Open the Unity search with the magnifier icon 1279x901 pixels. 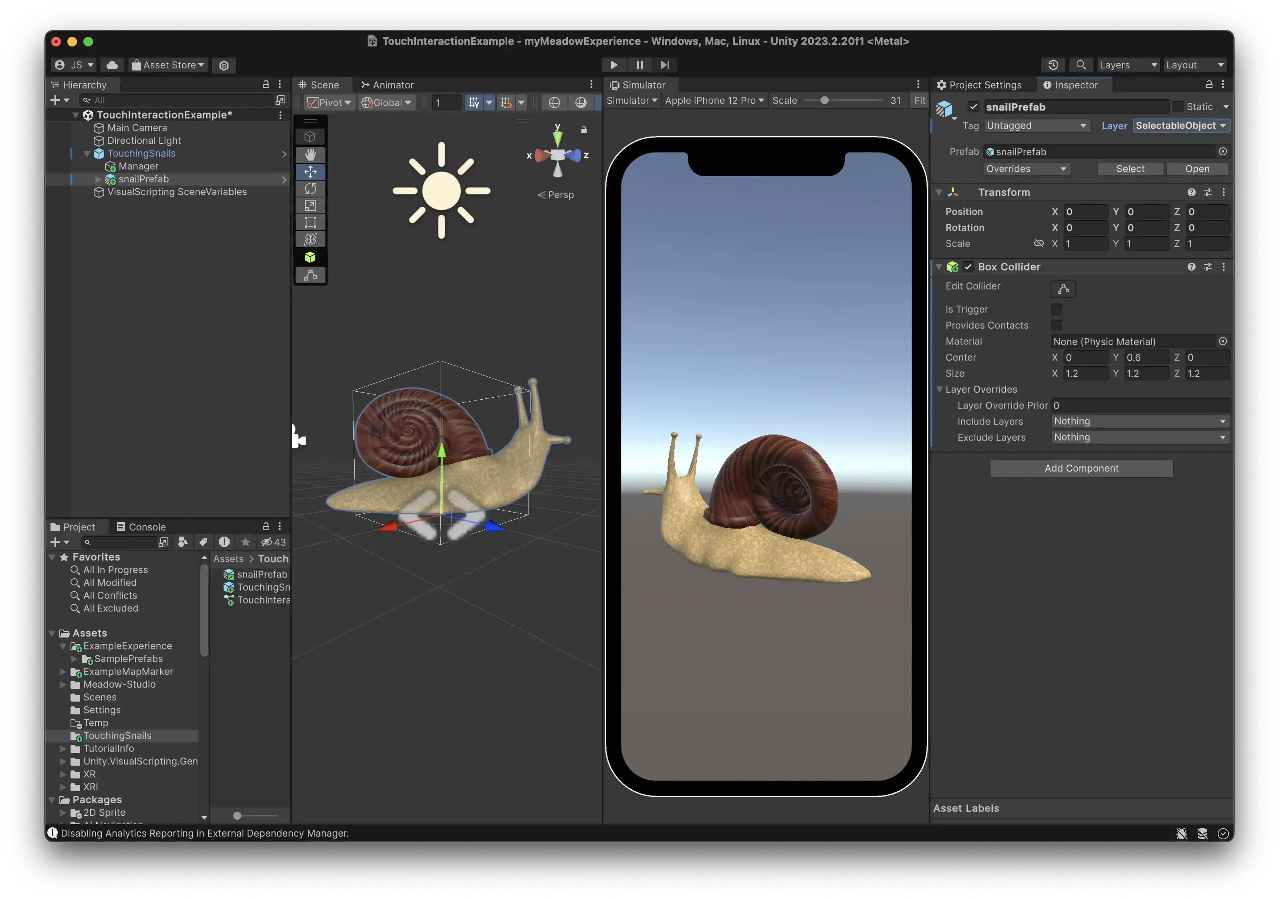tap(1081, 65)
